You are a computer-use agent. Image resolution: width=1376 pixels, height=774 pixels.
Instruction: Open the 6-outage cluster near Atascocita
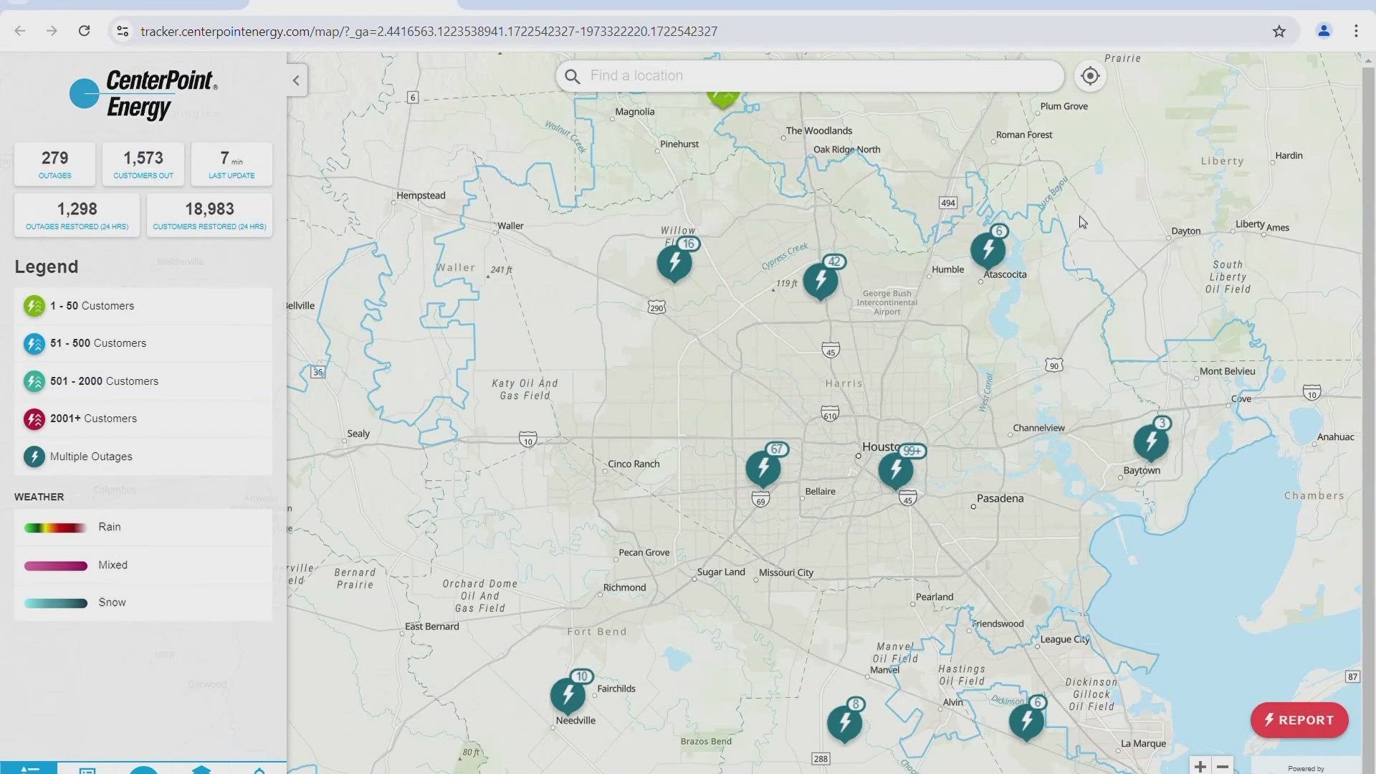pos(988,249)
